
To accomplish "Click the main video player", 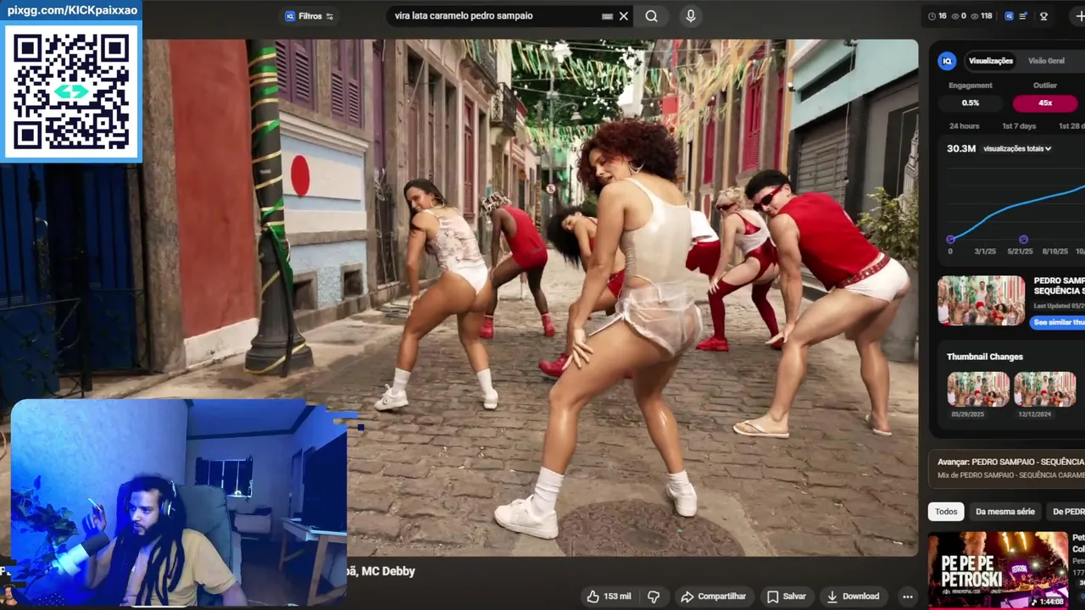I will pos(530,297).
